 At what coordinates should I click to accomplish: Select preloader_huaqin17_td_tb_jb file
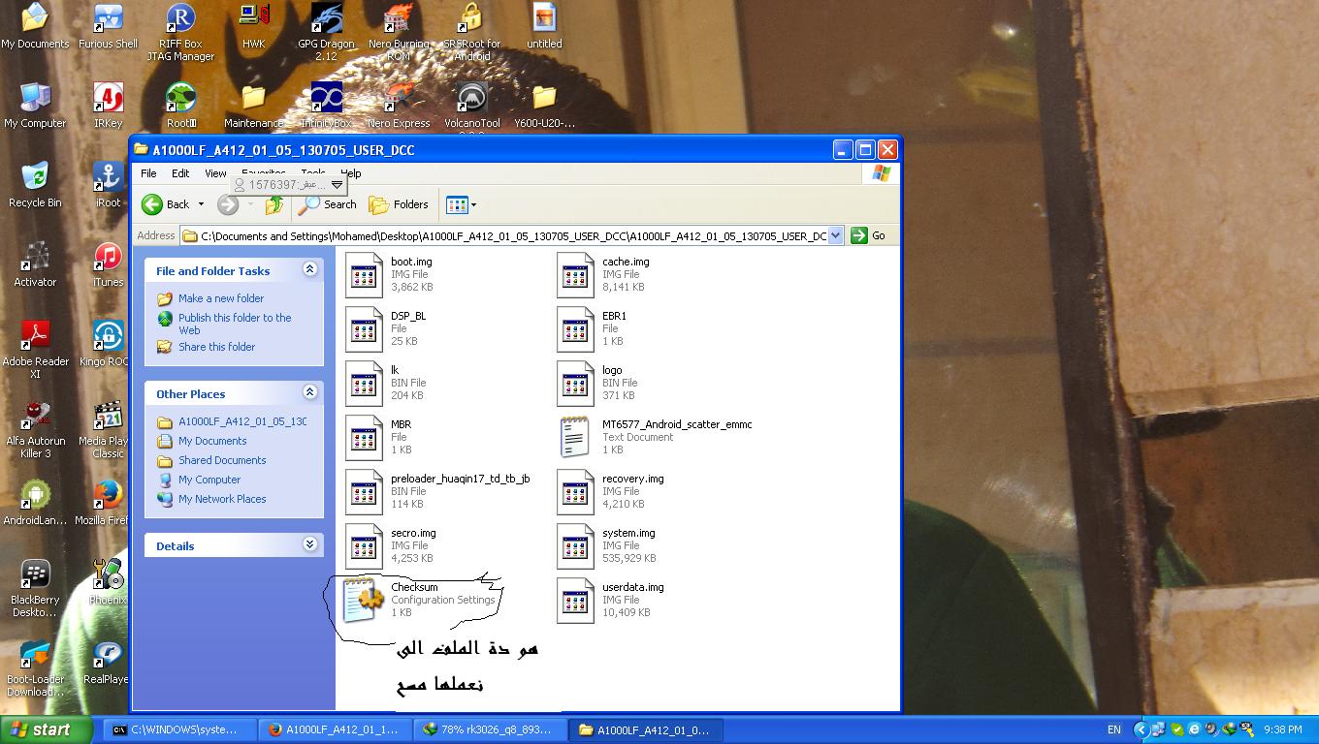(x=365, y=492)
